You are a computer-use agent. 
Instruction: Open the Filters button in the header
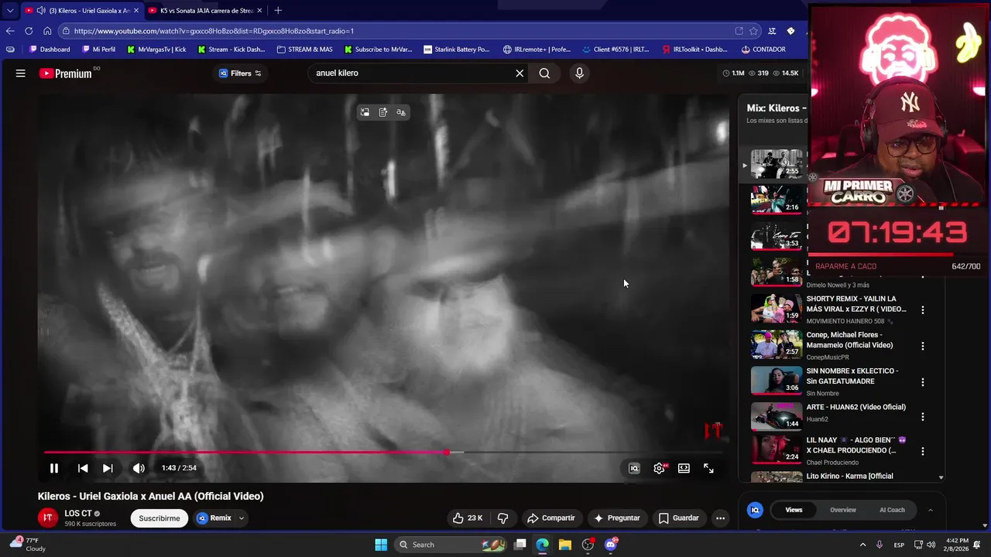240,73
